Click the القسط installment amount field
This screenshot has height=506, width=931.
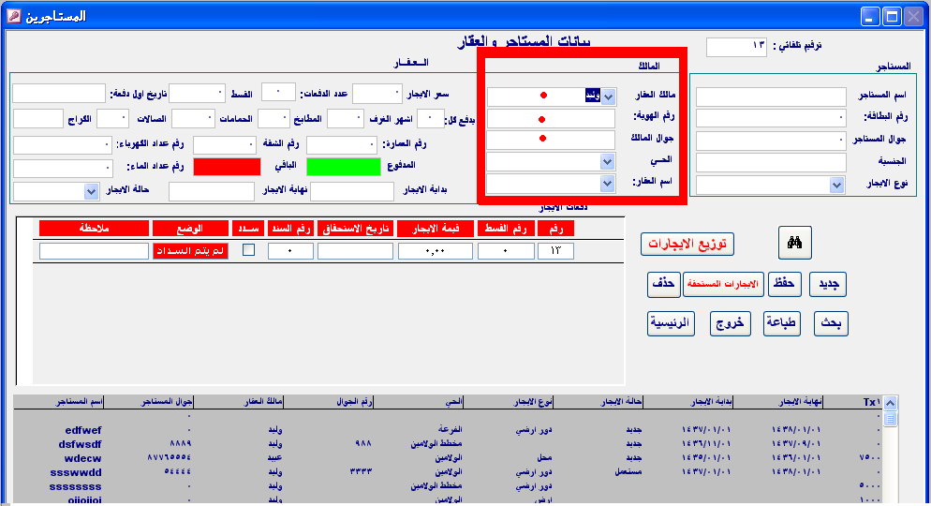[x=197, y=94]
